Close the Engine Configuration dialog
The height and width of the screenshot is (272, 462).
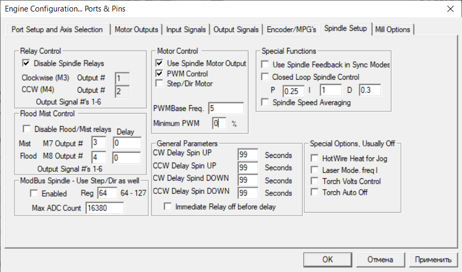click(450, 8)
